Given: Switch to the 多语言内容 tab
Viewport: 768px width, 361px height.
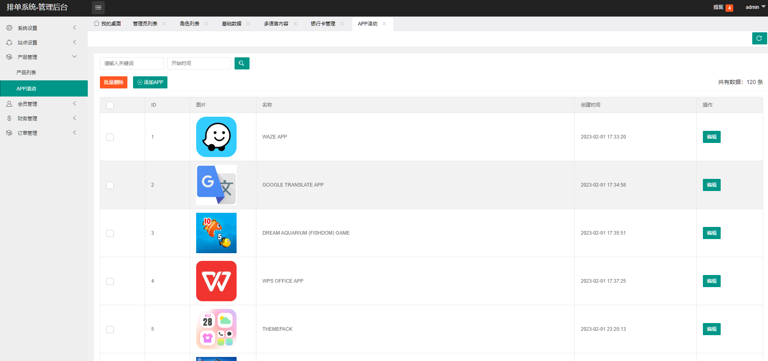Looking at the screenshot, I should 276,24.
